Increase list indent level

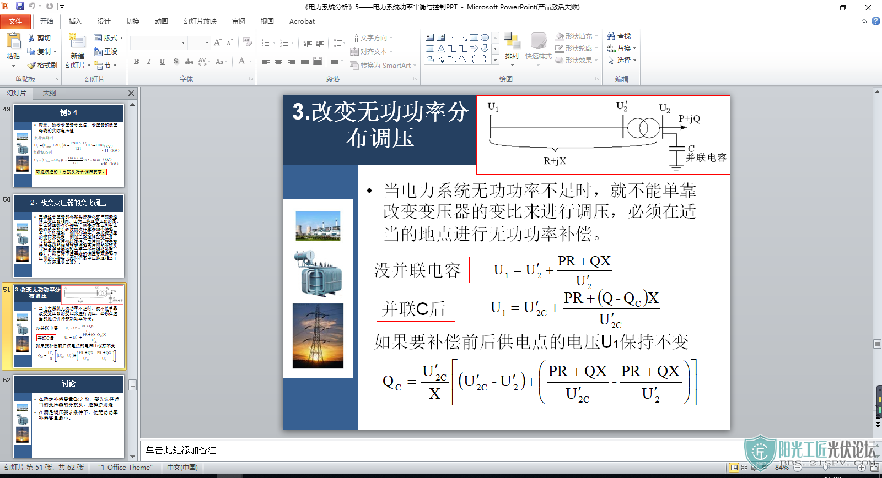[320, 42]
